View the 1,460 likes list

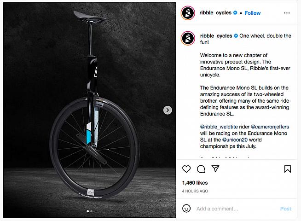pos(194,183)
